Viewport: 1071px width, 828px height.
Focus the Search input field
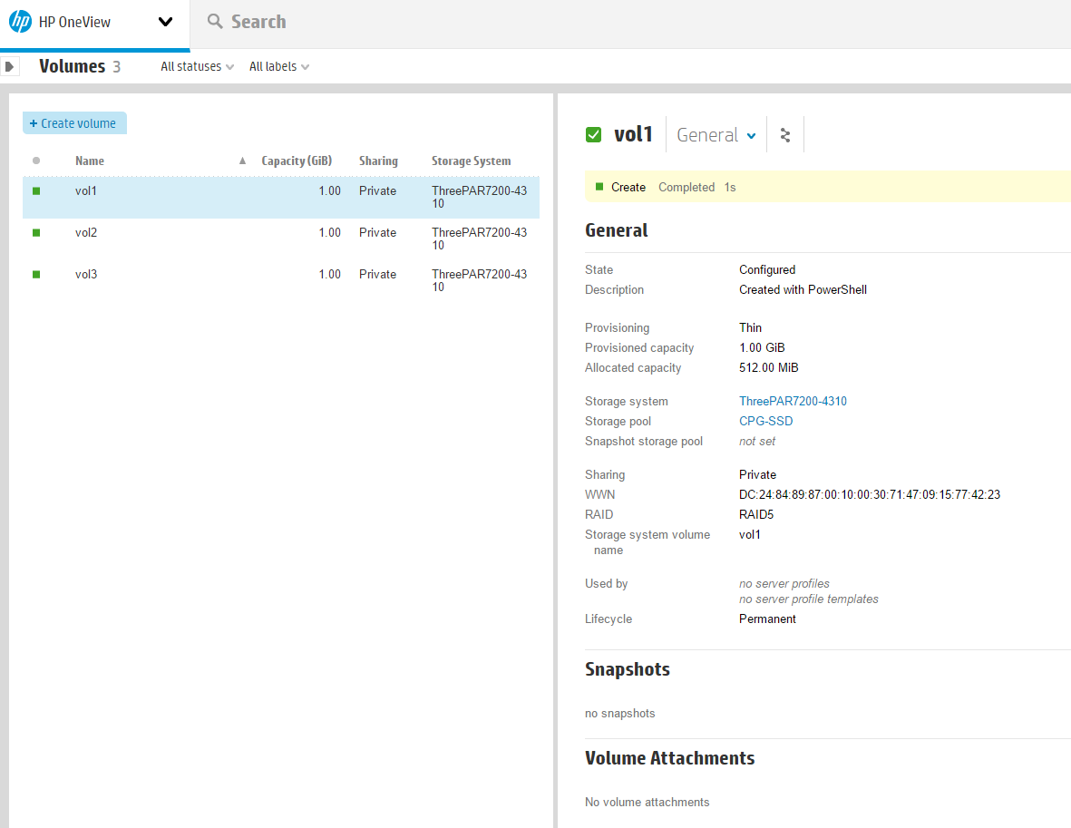click(258, 22)
